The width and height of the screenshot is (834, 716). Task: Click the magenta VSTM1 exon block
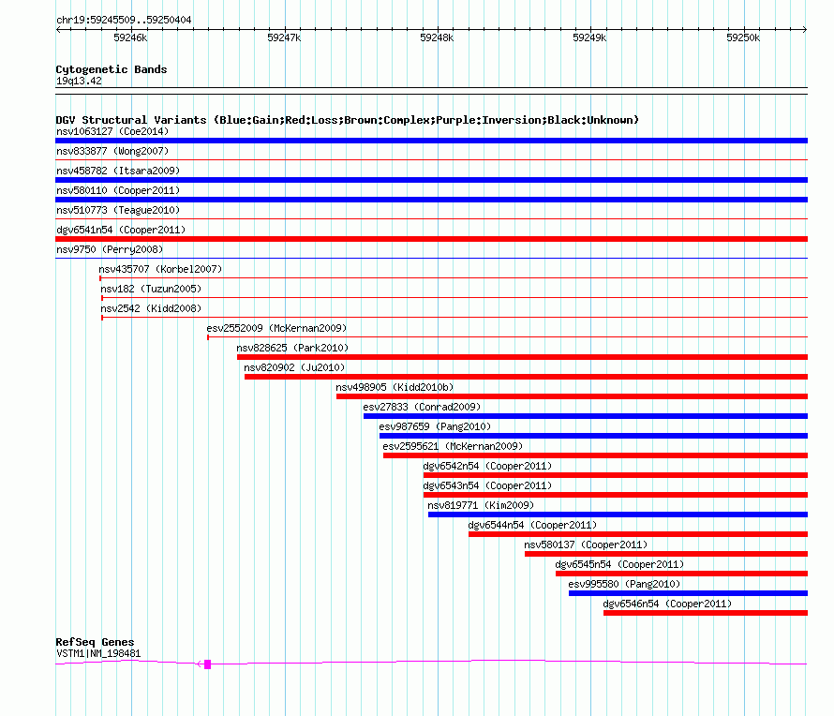[x=207, y=664]
